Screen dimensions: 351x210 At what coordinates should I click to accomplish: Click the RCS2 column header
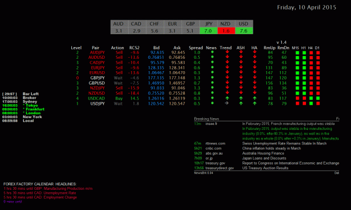[134, 48]
